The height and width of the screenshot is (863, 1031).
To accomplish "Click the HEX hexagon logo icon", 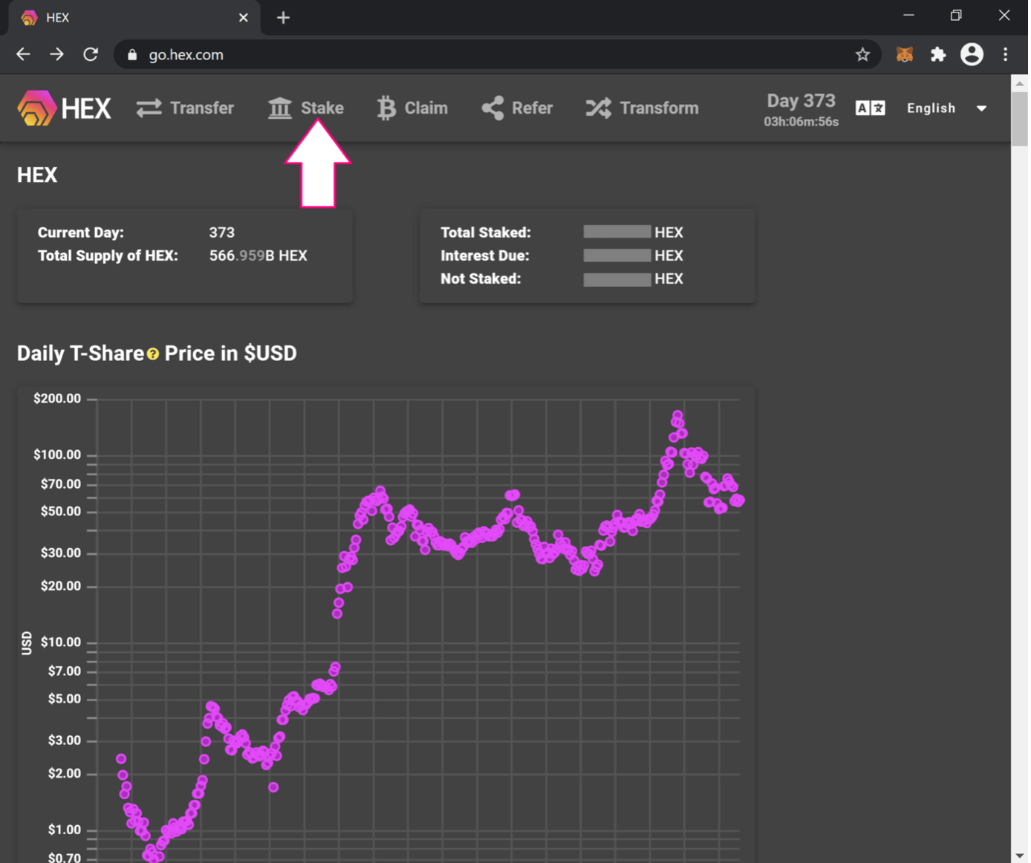I will click(37, 108).
